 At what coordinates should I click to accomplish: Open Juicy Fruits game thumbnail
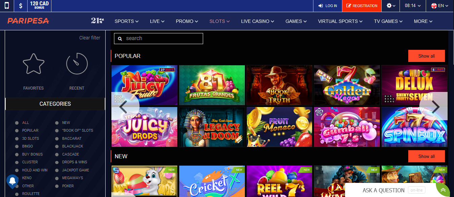click(144, 85)
